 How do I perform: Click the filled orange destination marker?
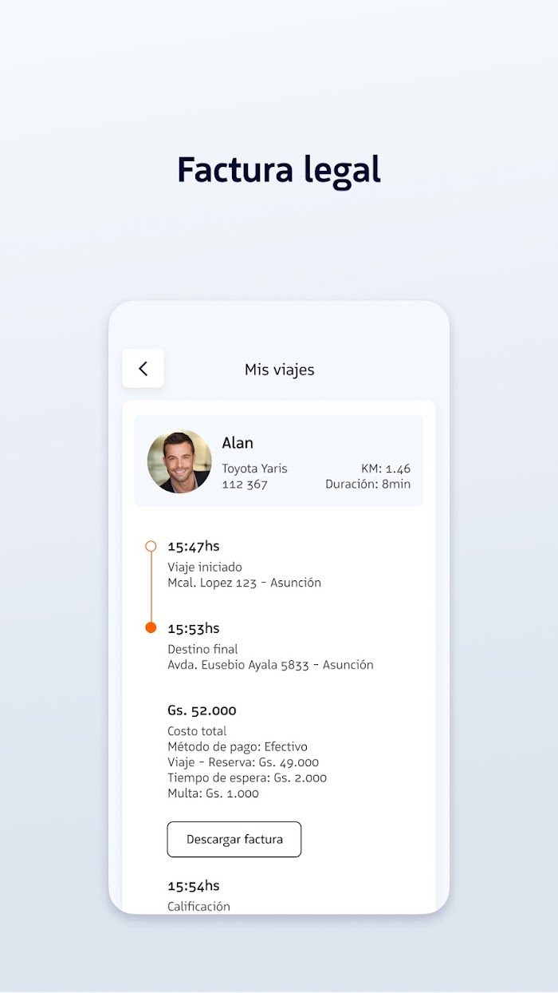pyautogui.click(x=151, y=627)
